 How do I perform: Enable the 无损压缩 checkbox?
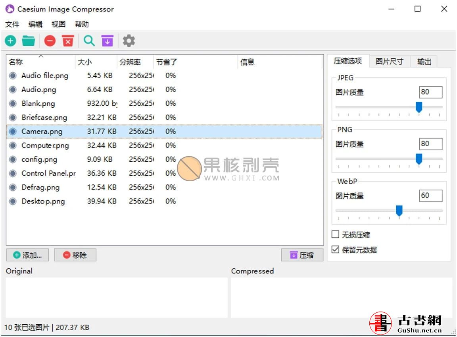point(336,234)
